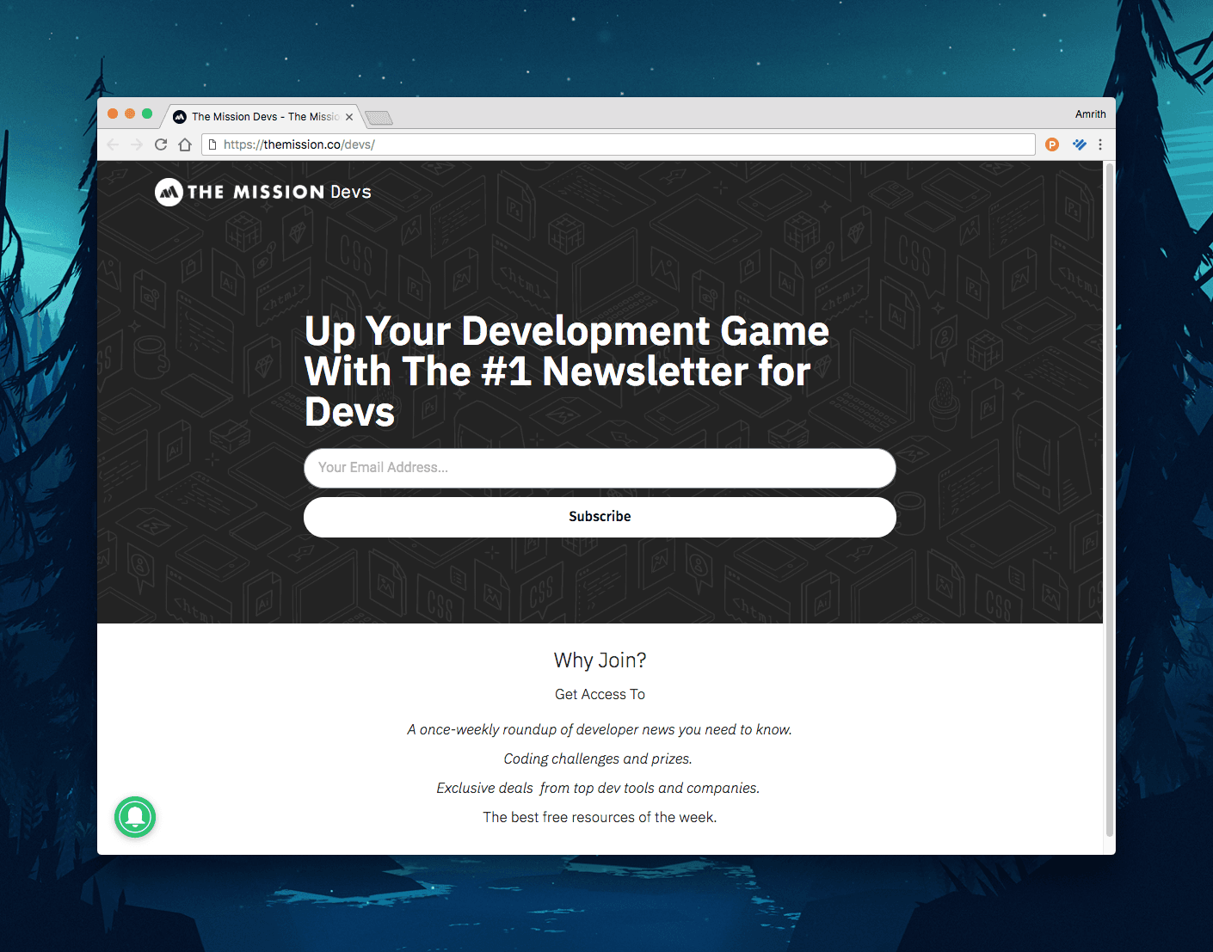Open the Amrith profile button
1213x952 pixels.
tap(1090, 114)
